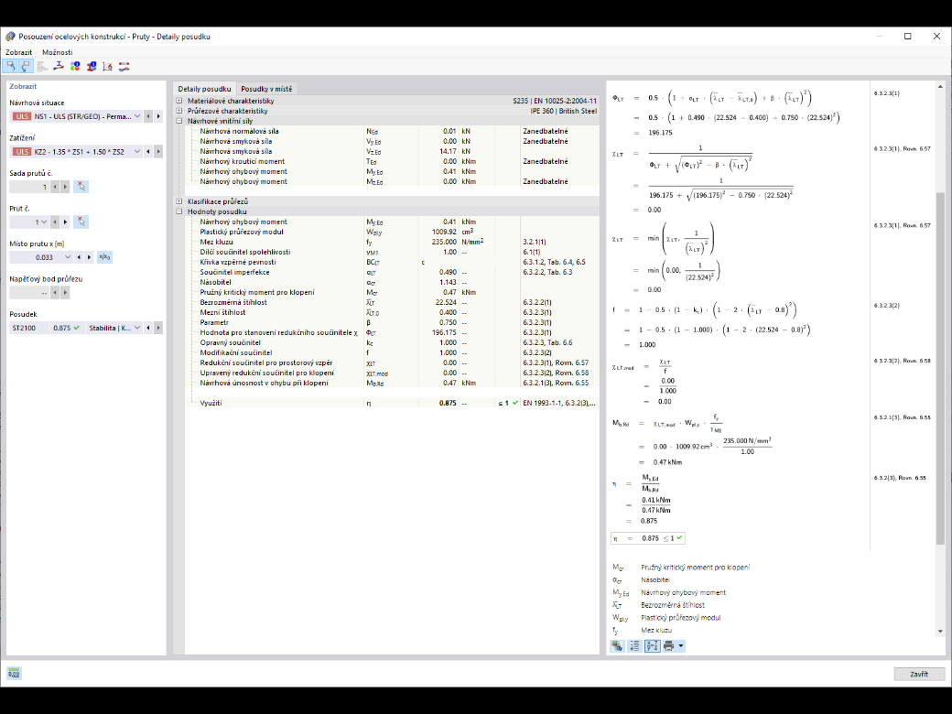
Task: Select the Plastický průřezový modul row
Action: tap(392, 232)
